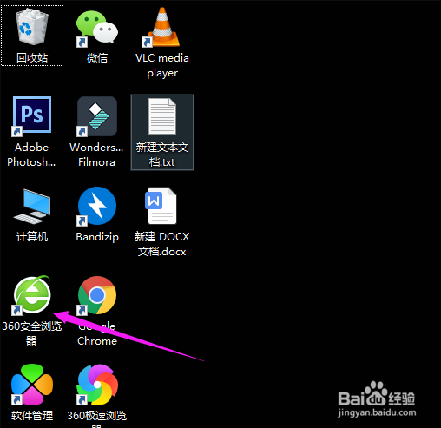Launch the Google Chrome shortcut icon
The width and height of the screenshot is (441, 428).
pyautogui.click(x=97, y=295)
